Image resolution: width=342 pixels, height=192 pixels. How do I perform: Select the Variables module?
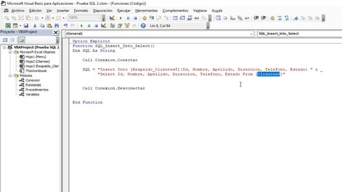pos(32,94)
